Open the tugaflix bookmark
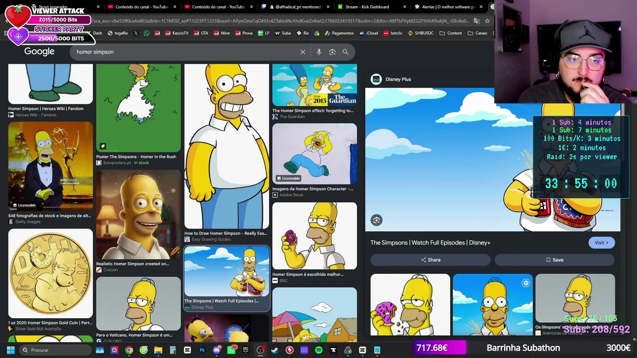Screen dimensions: 637x358 click(x=117, y=33)
